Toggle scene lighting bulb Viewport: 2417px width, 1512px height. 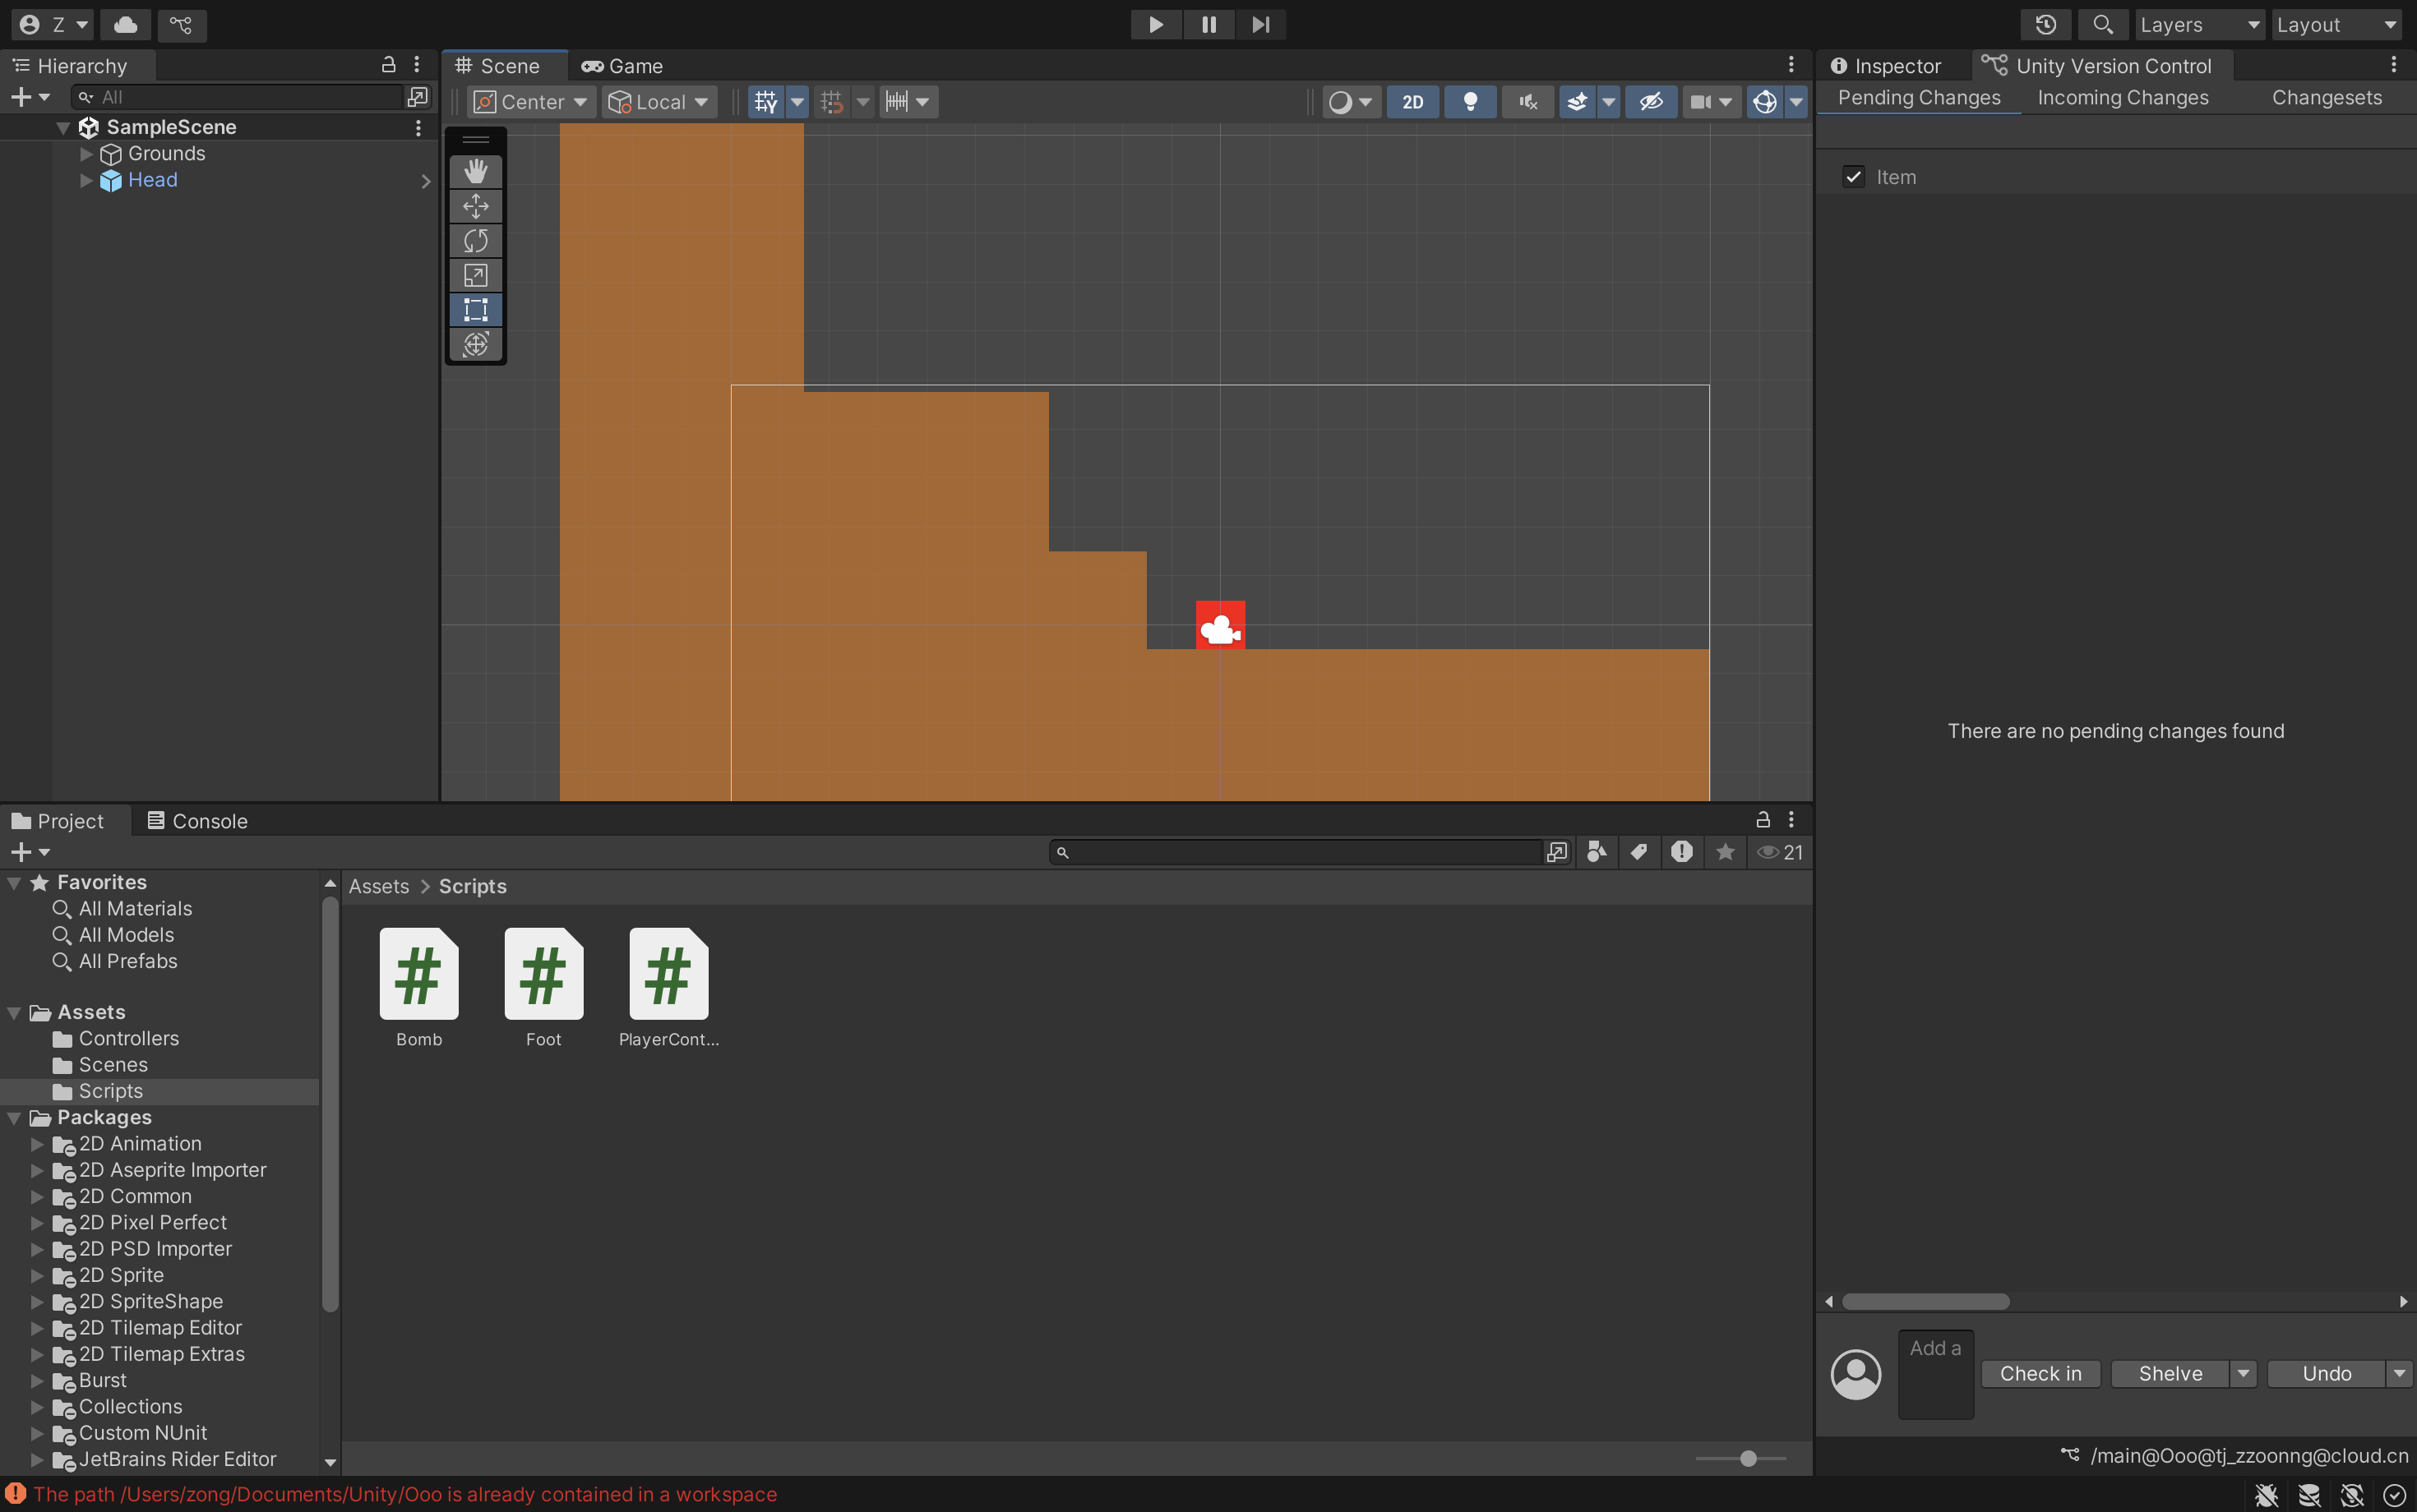click(1470, 102)
